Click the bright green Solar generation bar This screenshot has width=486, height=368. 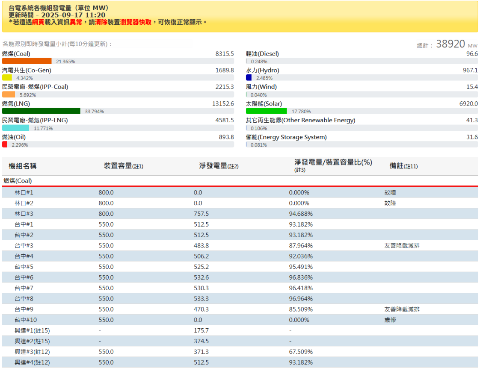tap(266, 111)
